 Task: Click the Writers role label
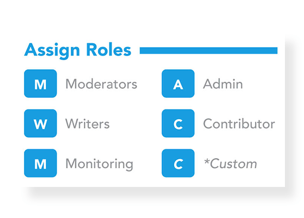pyautogui.click(x=87, y=124)
